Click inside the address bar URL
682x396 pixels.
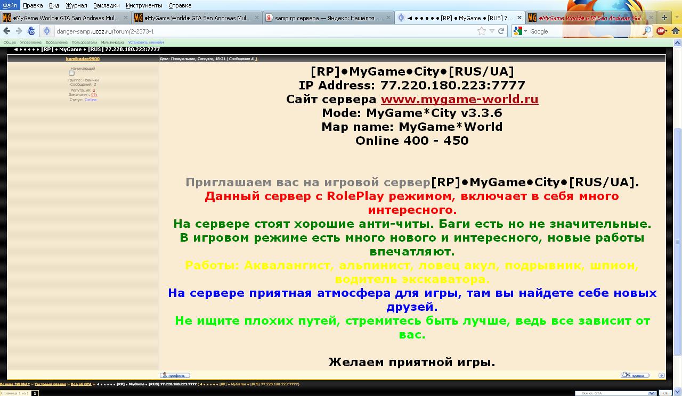pyautogui.click(x=266, y=31)
